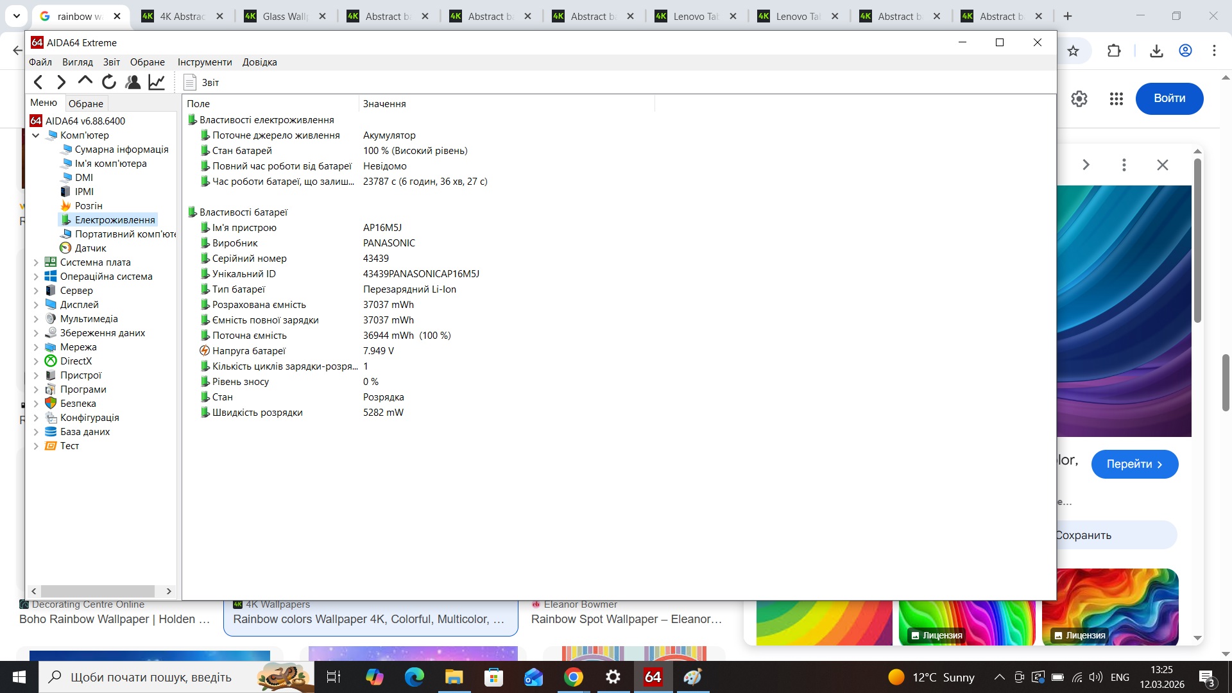Navigate back using the left arrow icon

click(x=38, y=81)
